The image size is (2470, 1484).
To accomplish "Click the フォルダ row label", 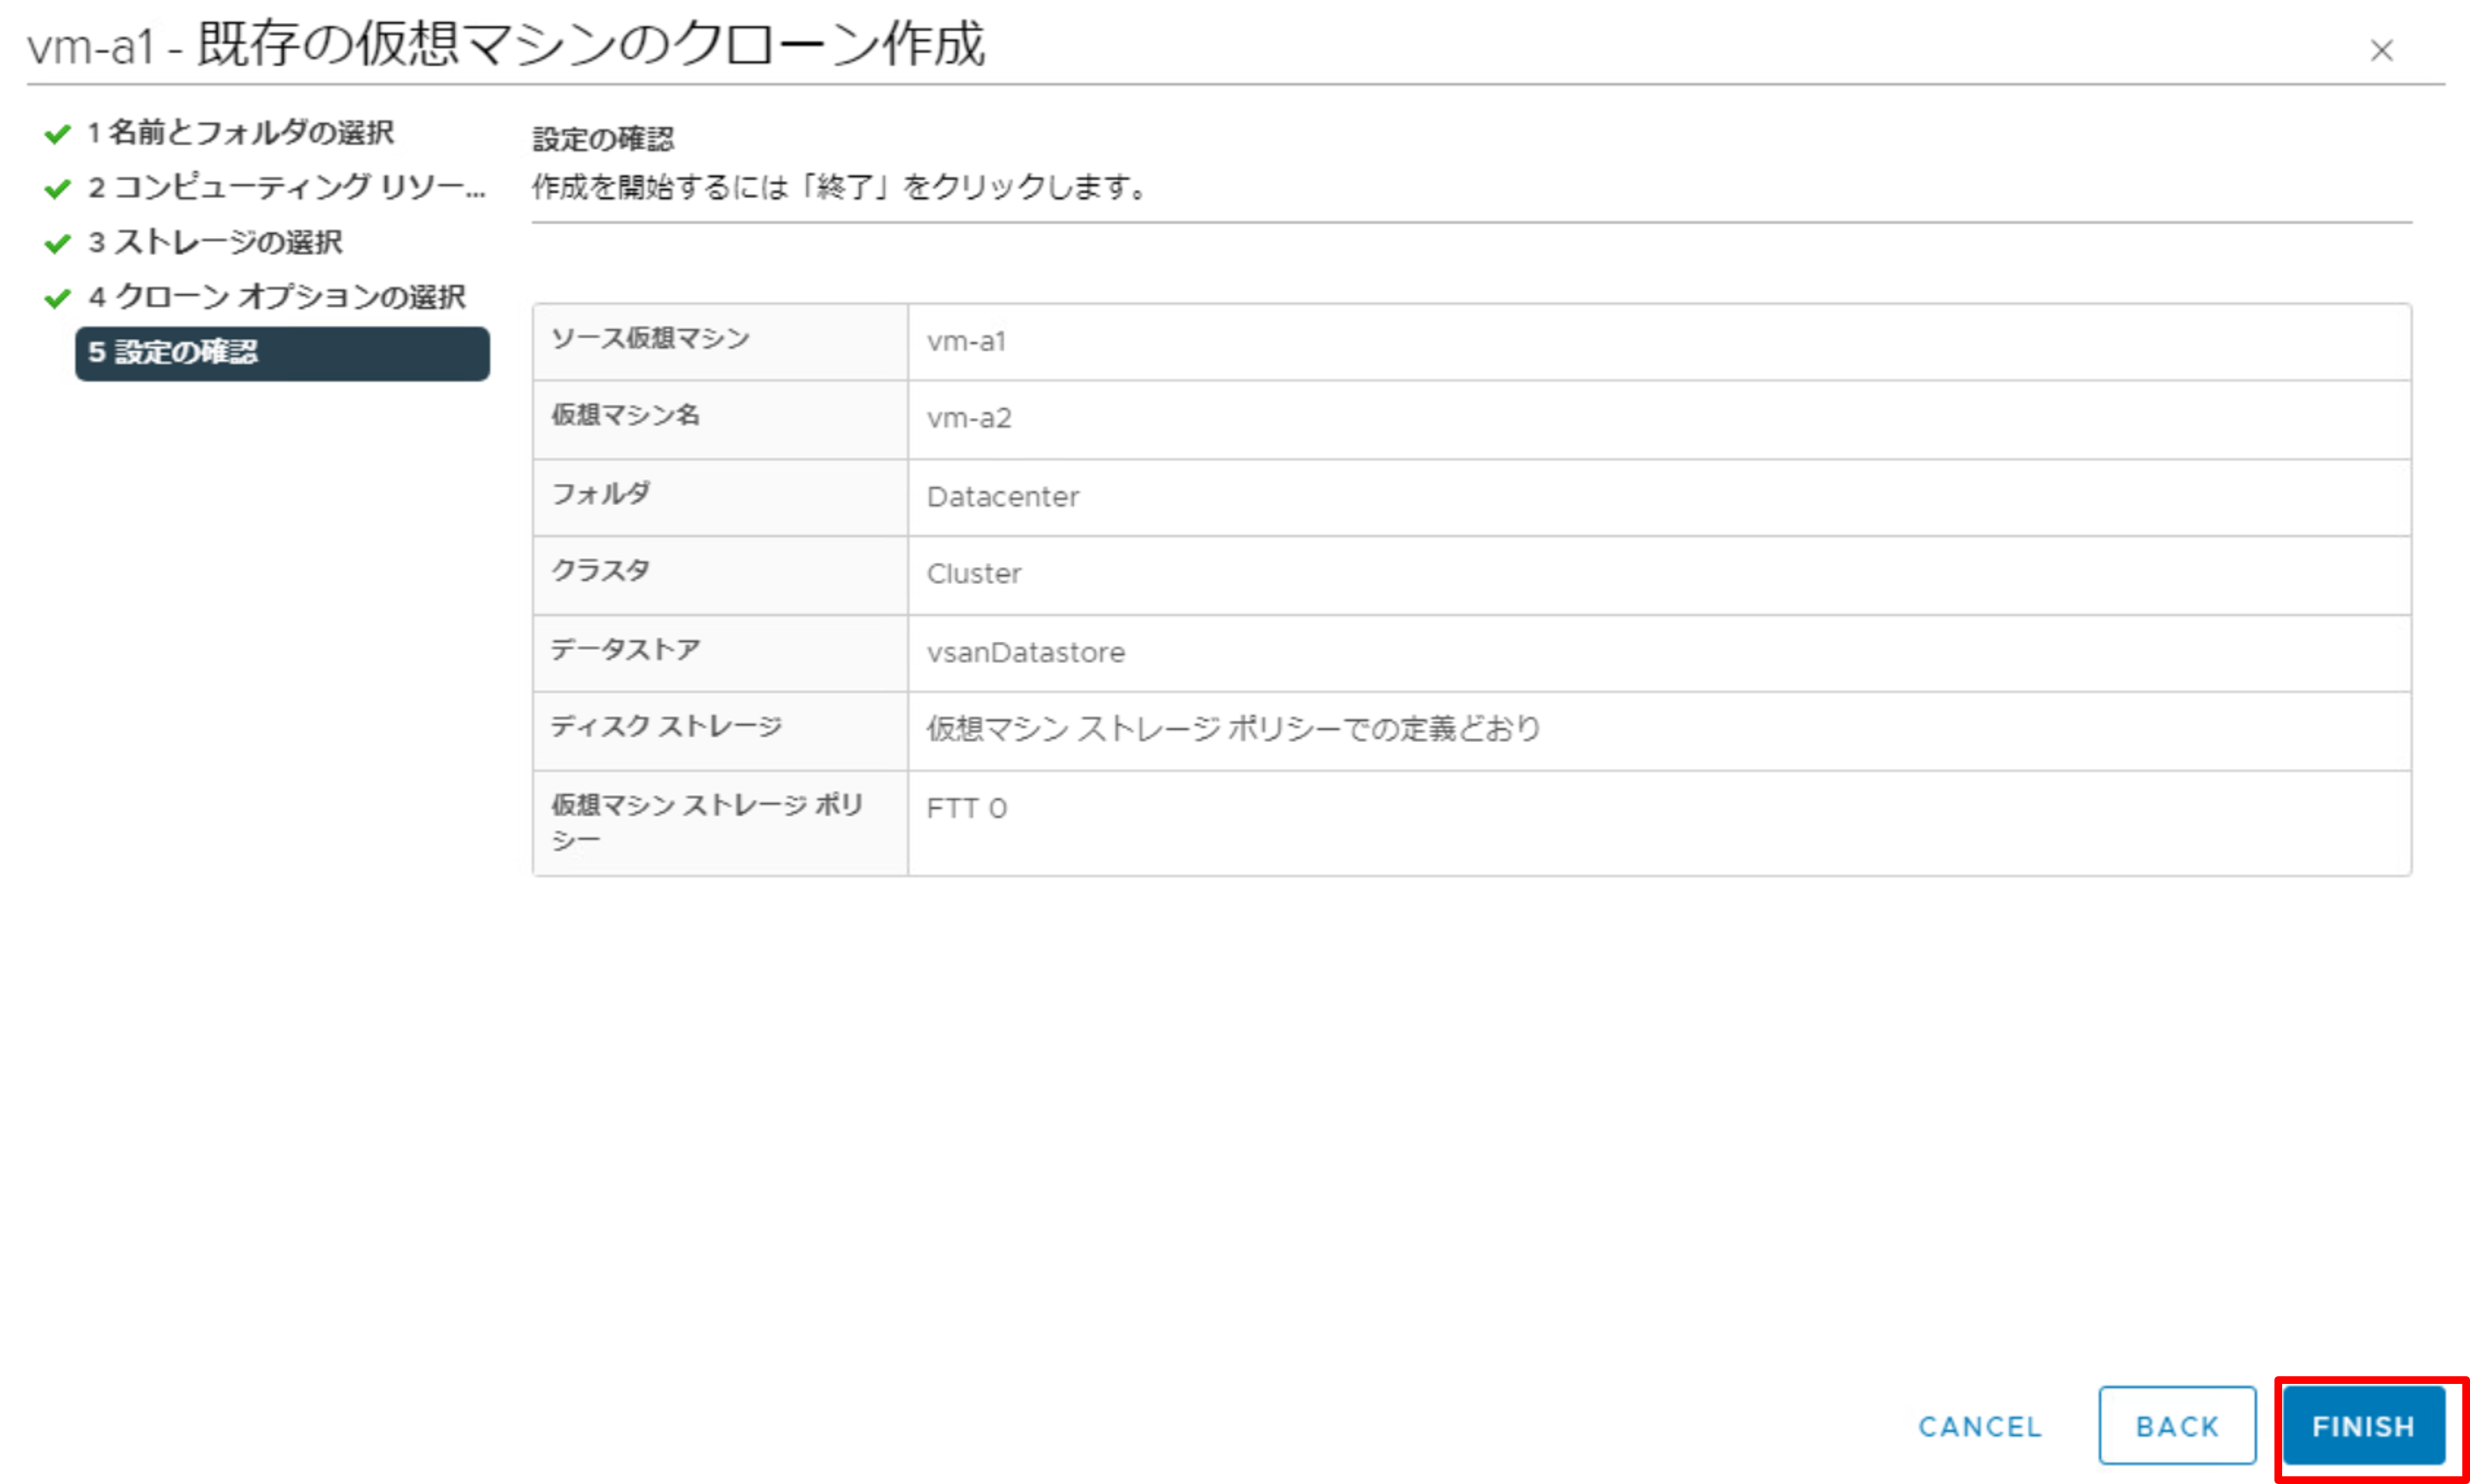I will point(601,493).
